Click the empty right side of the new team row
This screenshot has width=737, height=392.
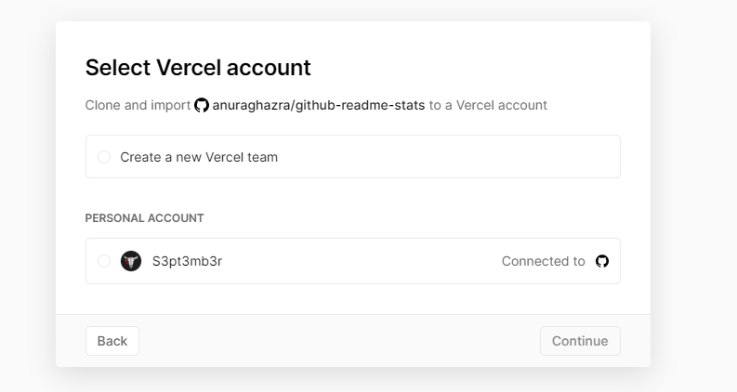coord(483,157)
